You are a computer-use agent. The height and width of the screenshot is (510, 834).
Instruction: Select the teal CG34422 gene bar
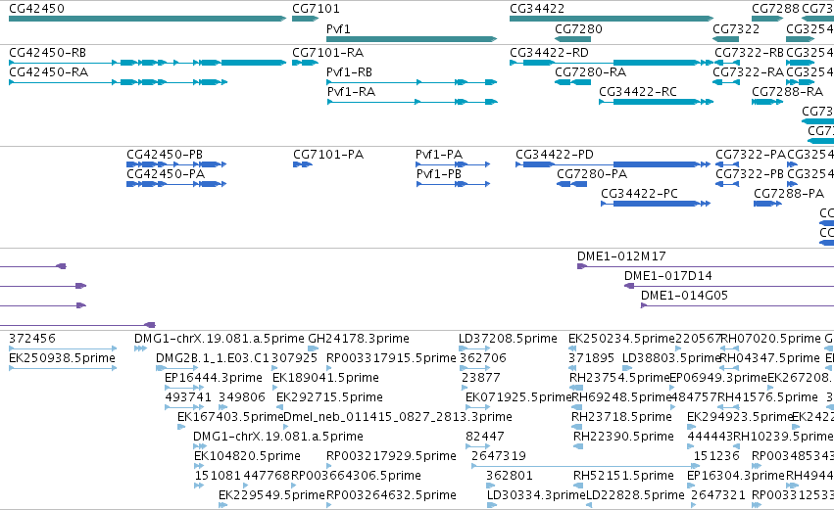pyautogui.click(x=612, y=19)
